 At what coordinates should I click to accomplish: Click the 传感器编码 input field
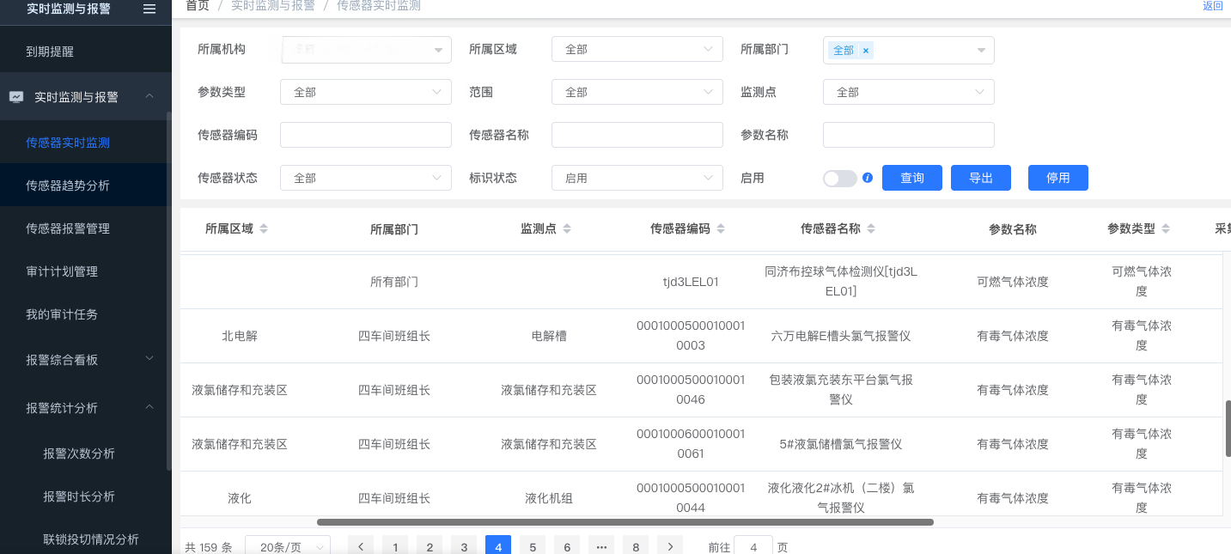(x=365, y=135)
